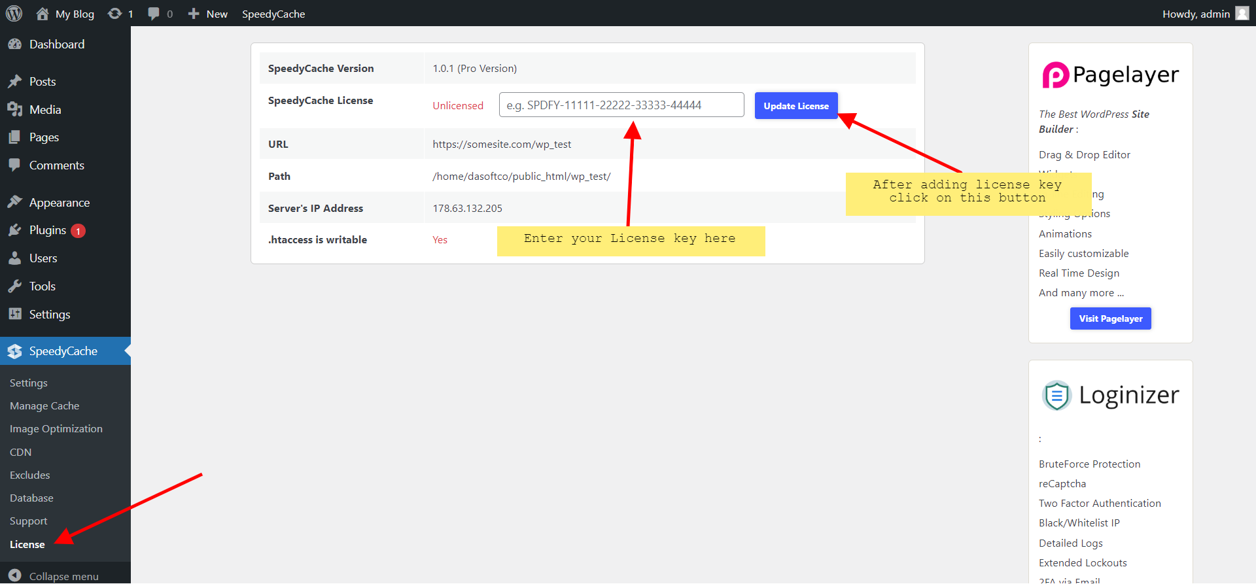Click the Unlicensed status text

[x=458, y=105]
